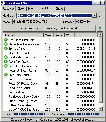
Task: Click the refresh hard disk list icon
Action: 100,16
